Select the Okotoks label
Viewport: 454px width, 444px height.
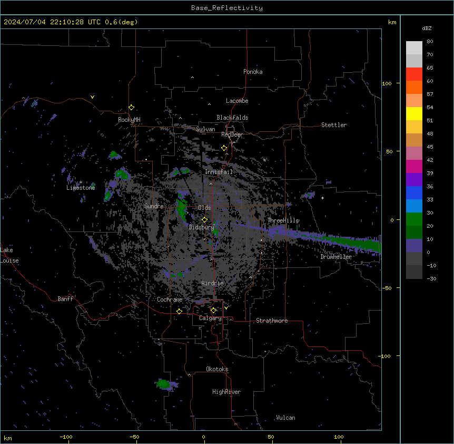pos(217,369)
